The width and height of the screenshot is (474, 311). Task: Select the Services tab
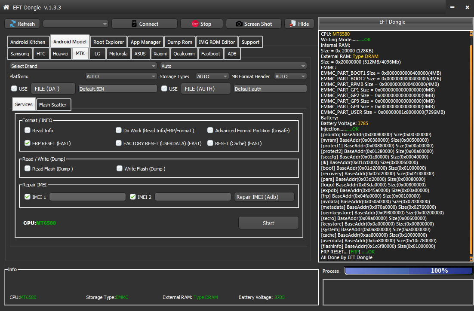(x=24, y=104)
